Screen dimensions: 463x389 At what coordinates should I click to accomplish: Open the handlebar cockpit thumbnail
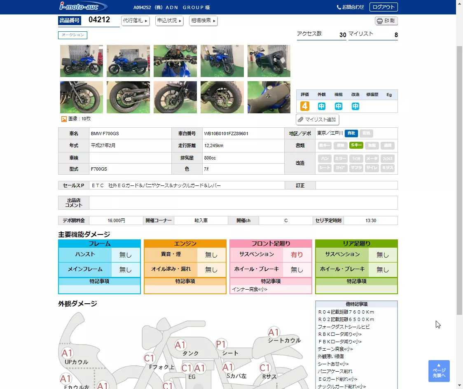pos(175,61)
